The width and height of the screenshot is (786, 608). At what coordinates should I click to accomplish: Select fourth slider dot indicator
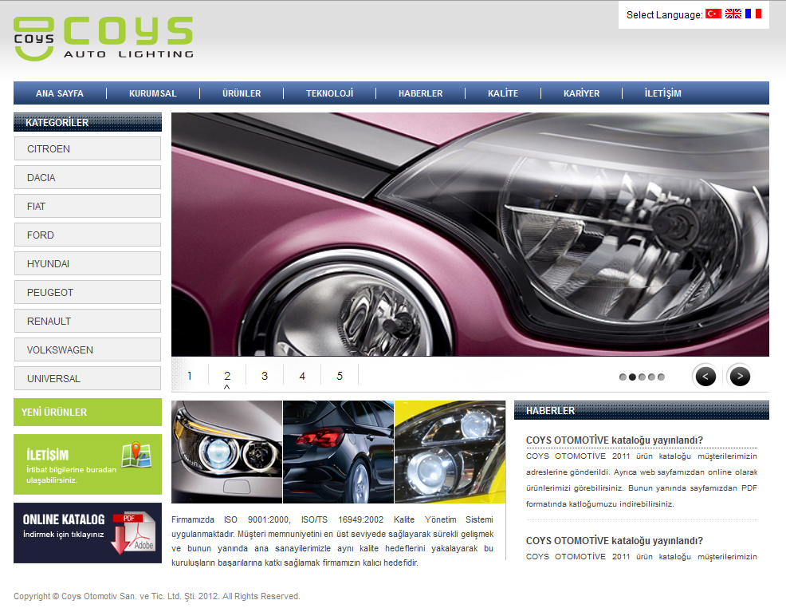click(x=651, y=377)
